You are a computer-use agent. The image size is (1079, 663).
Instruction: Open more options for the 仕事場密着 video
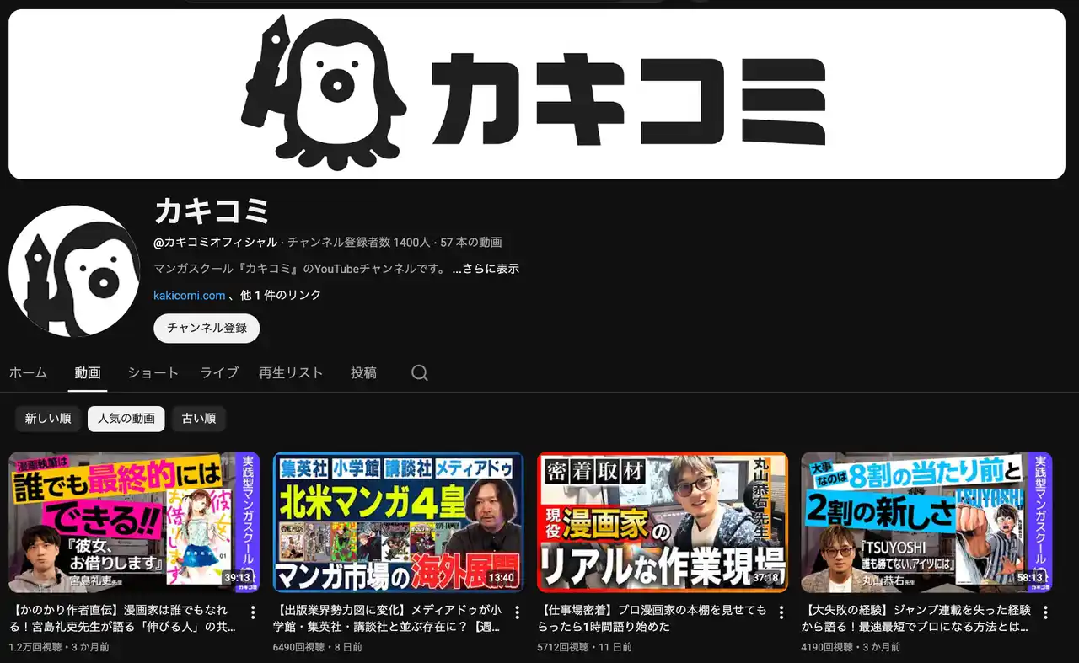[x=781, y=612]
